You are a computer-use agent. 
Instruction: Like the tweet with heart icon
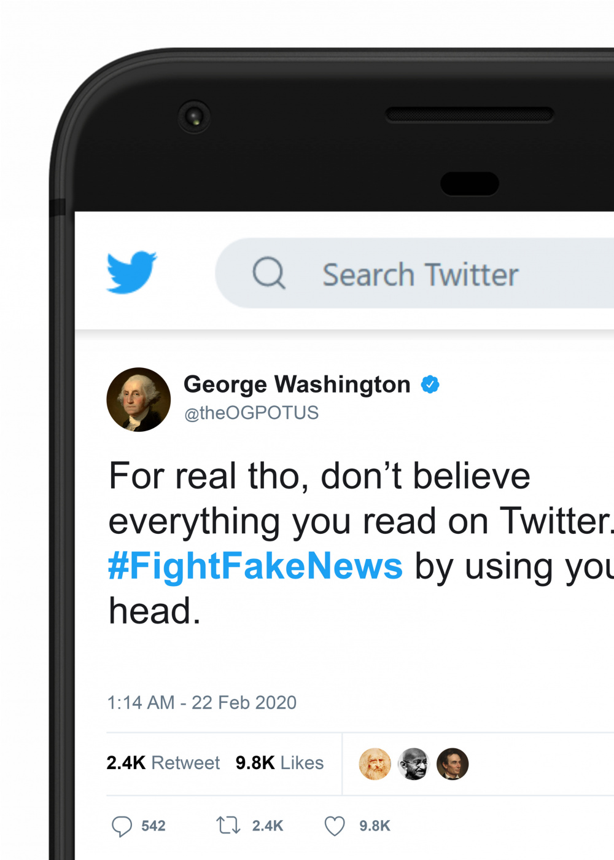[335, 826]
